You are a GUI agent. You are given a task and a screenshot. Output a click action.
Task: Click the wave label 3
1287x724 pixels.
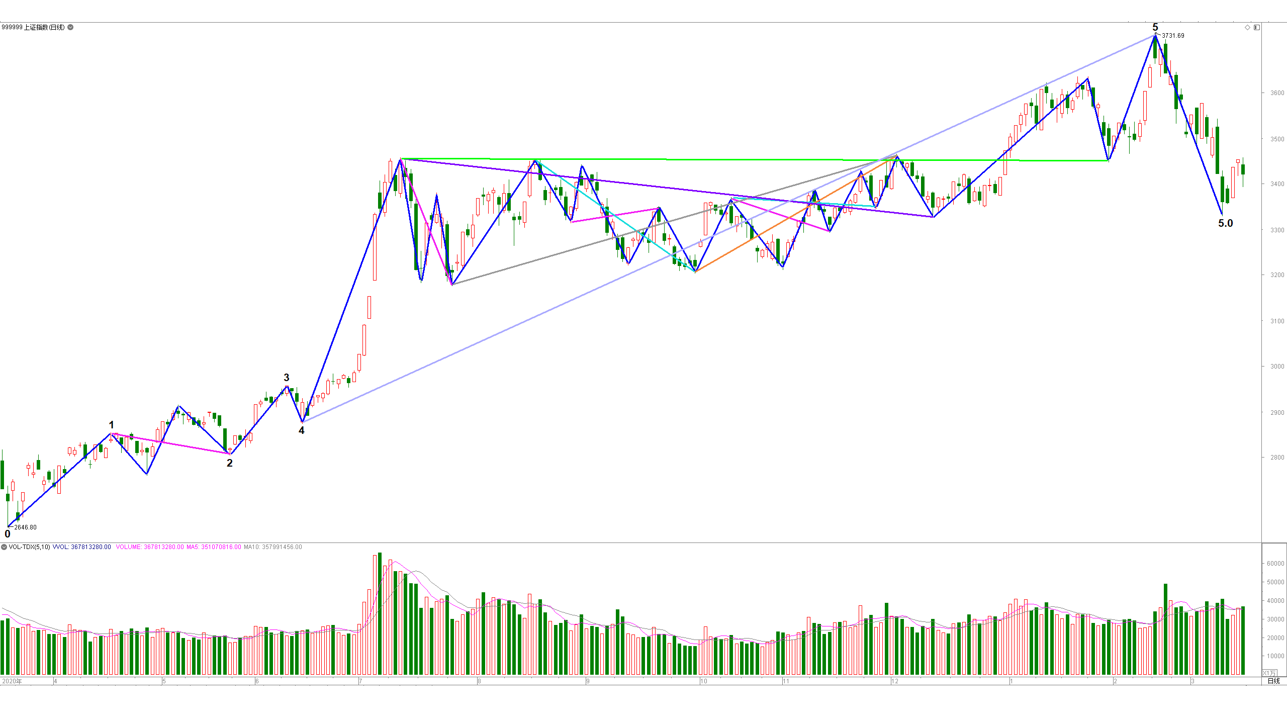[x=287, y=378]
